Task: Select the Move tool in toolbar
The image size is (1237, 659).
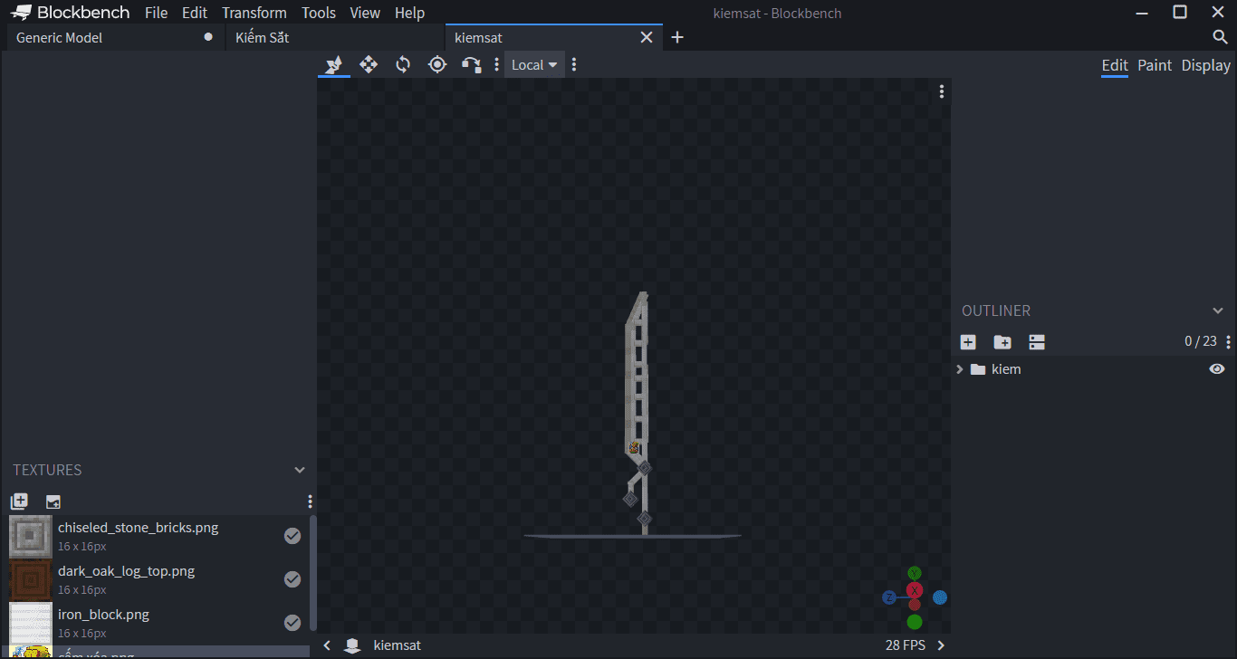Action: tap(369, 64)
